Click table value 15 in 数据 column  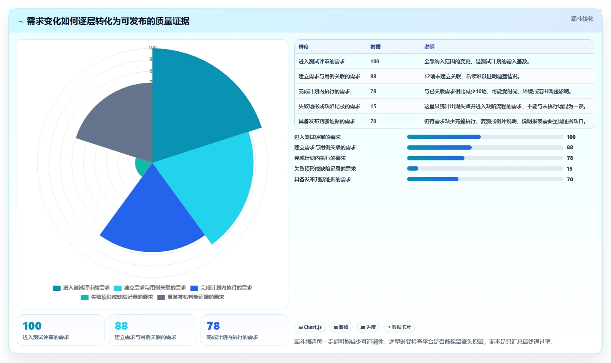tap(373, 106)
